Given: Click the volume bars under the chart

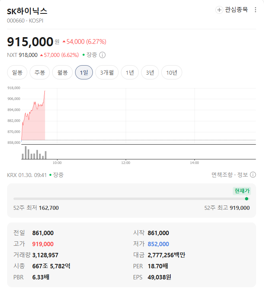Looking at the screenshot, I should click(x=34, y=153).
